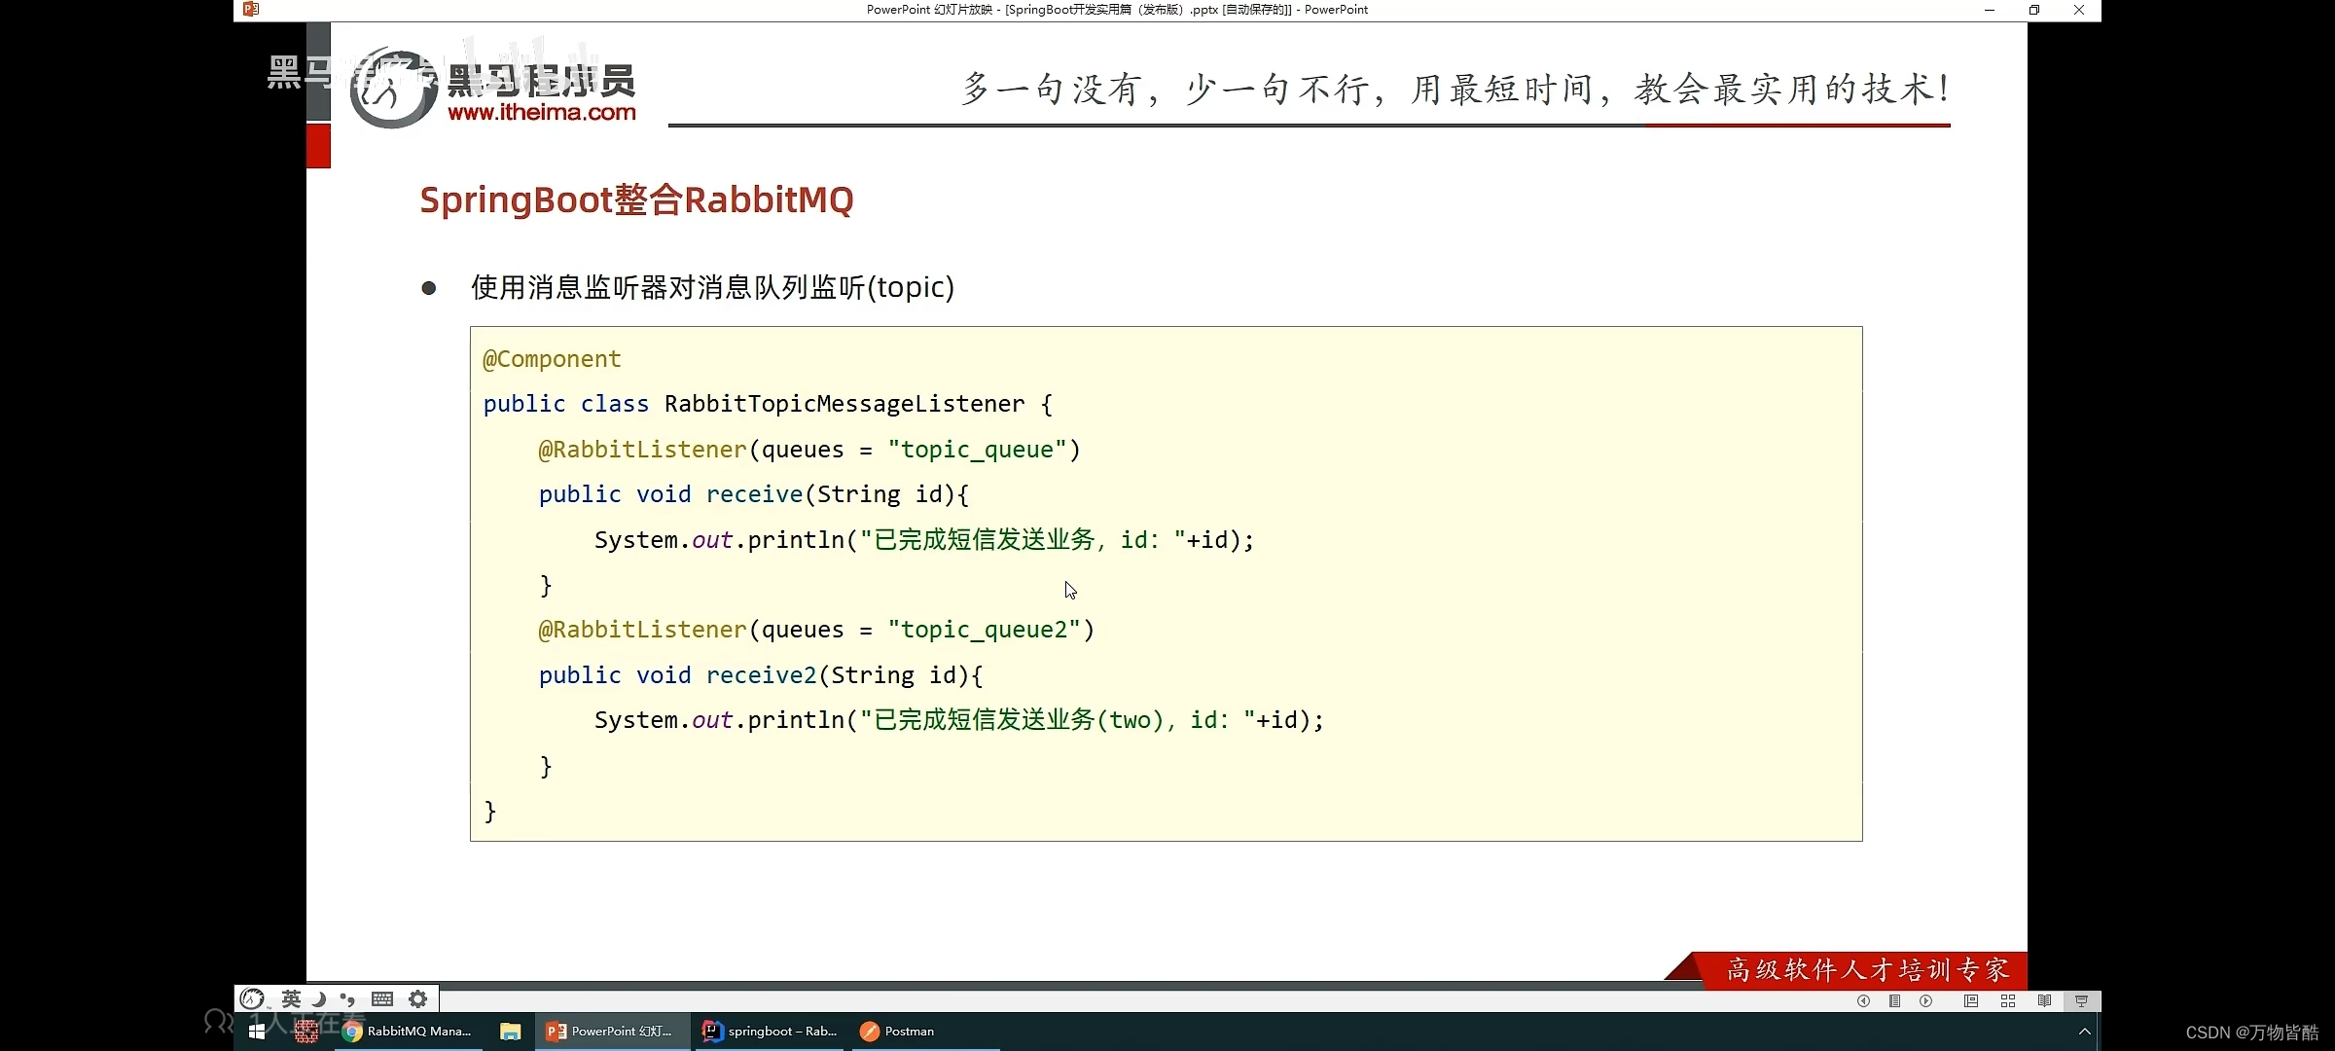Switch to IntelliJ springboot project window
The height and width of the screenshot is (1051, 2335).
[771, 1031]
